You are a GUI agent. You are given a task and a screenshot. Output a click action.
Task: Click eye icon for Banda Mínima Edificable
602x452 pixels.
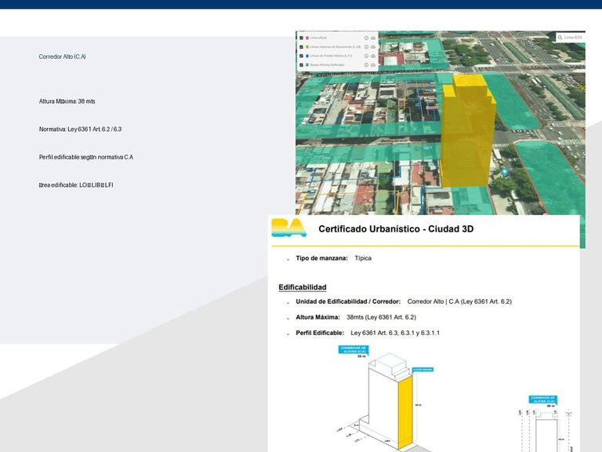coord(373,64)
